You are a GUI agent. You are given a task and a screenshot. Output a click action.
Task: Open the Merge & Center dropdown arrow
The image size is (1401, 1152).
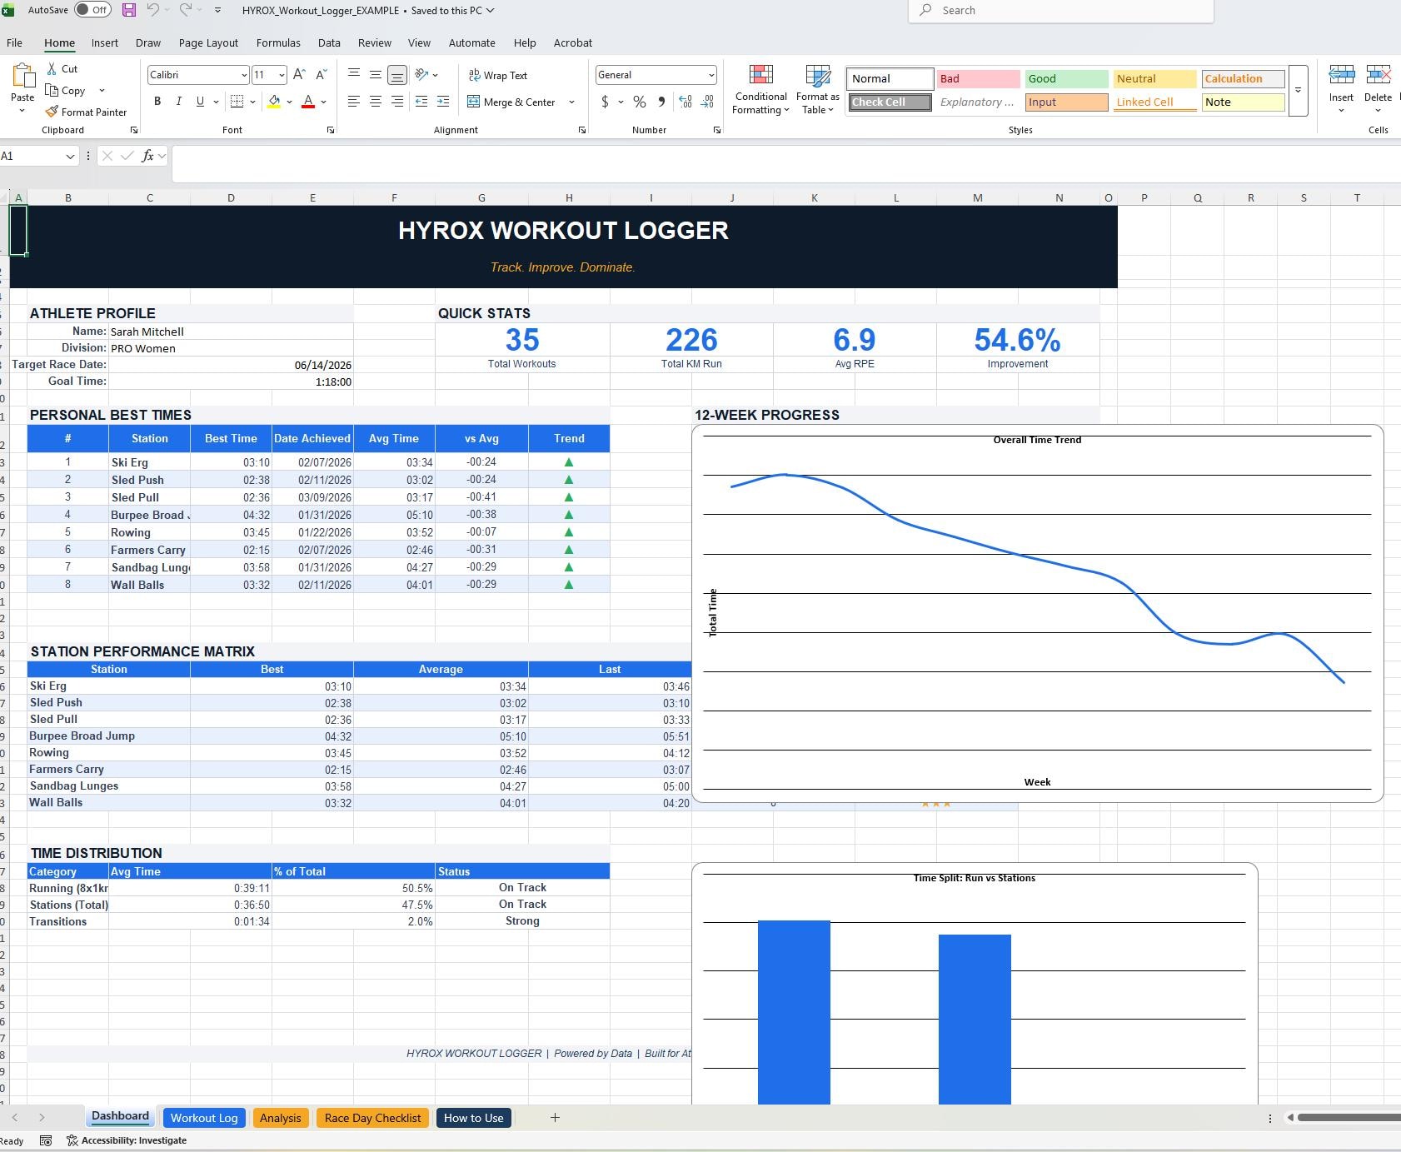pos(571,102)
